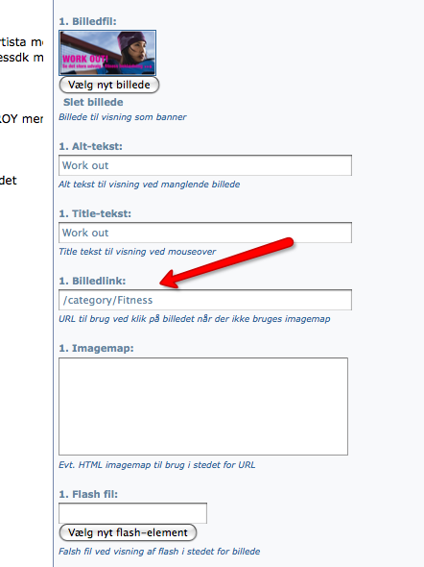424x567 pixels.
Task: Focus the empty Flash fil input field
Action: tap(132, 513)
